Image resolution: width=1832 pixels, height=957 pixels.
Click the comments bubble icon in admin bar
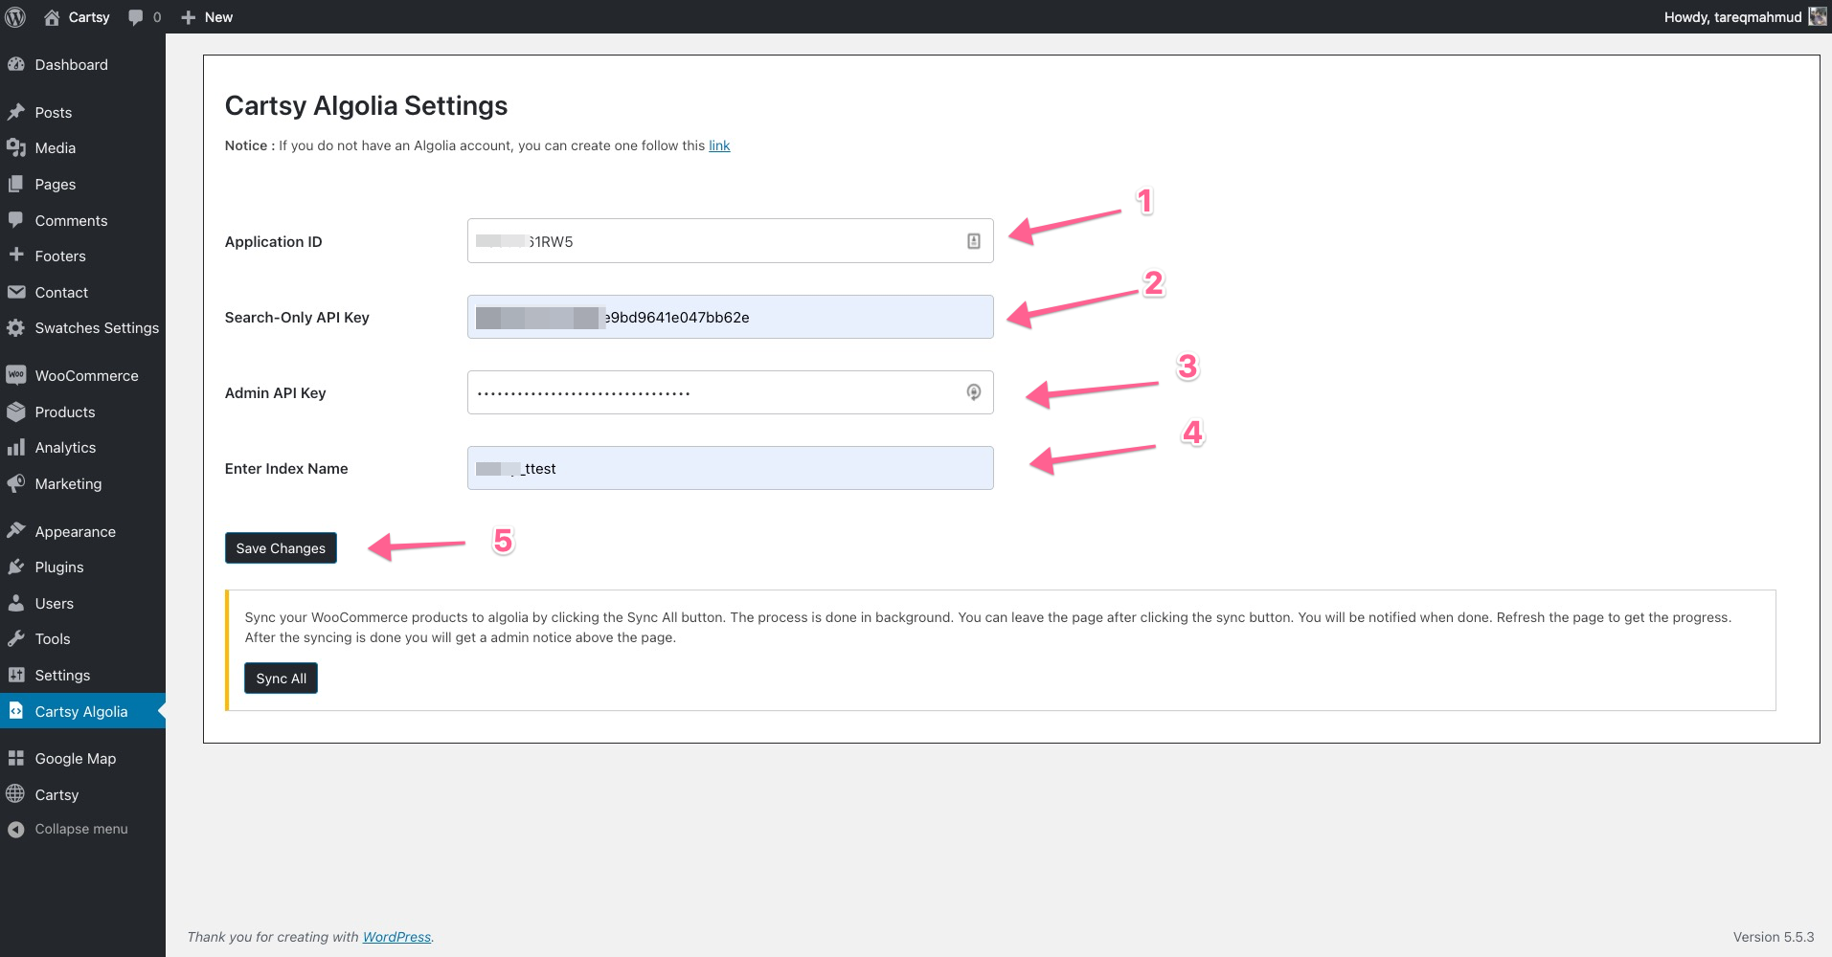click(x=136, y=17)
